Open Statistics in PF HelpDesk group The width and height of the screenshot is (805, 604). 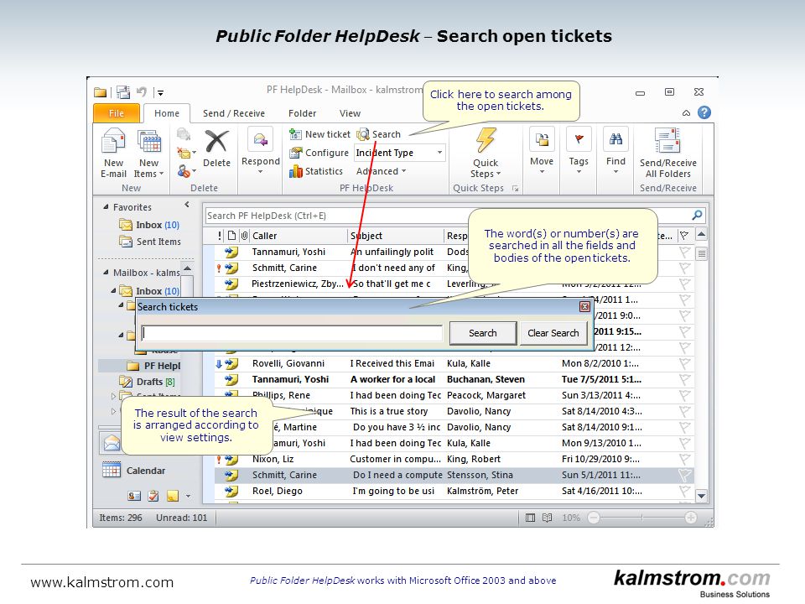(x=316, y=171)
